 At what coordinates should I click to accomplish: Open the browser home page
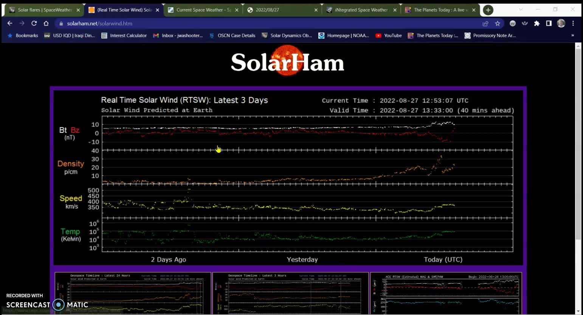[x=46, y=23]
